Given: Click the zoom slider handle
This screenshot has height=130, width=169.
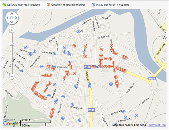Looking at the screenshot, I should tap(12, 44).
